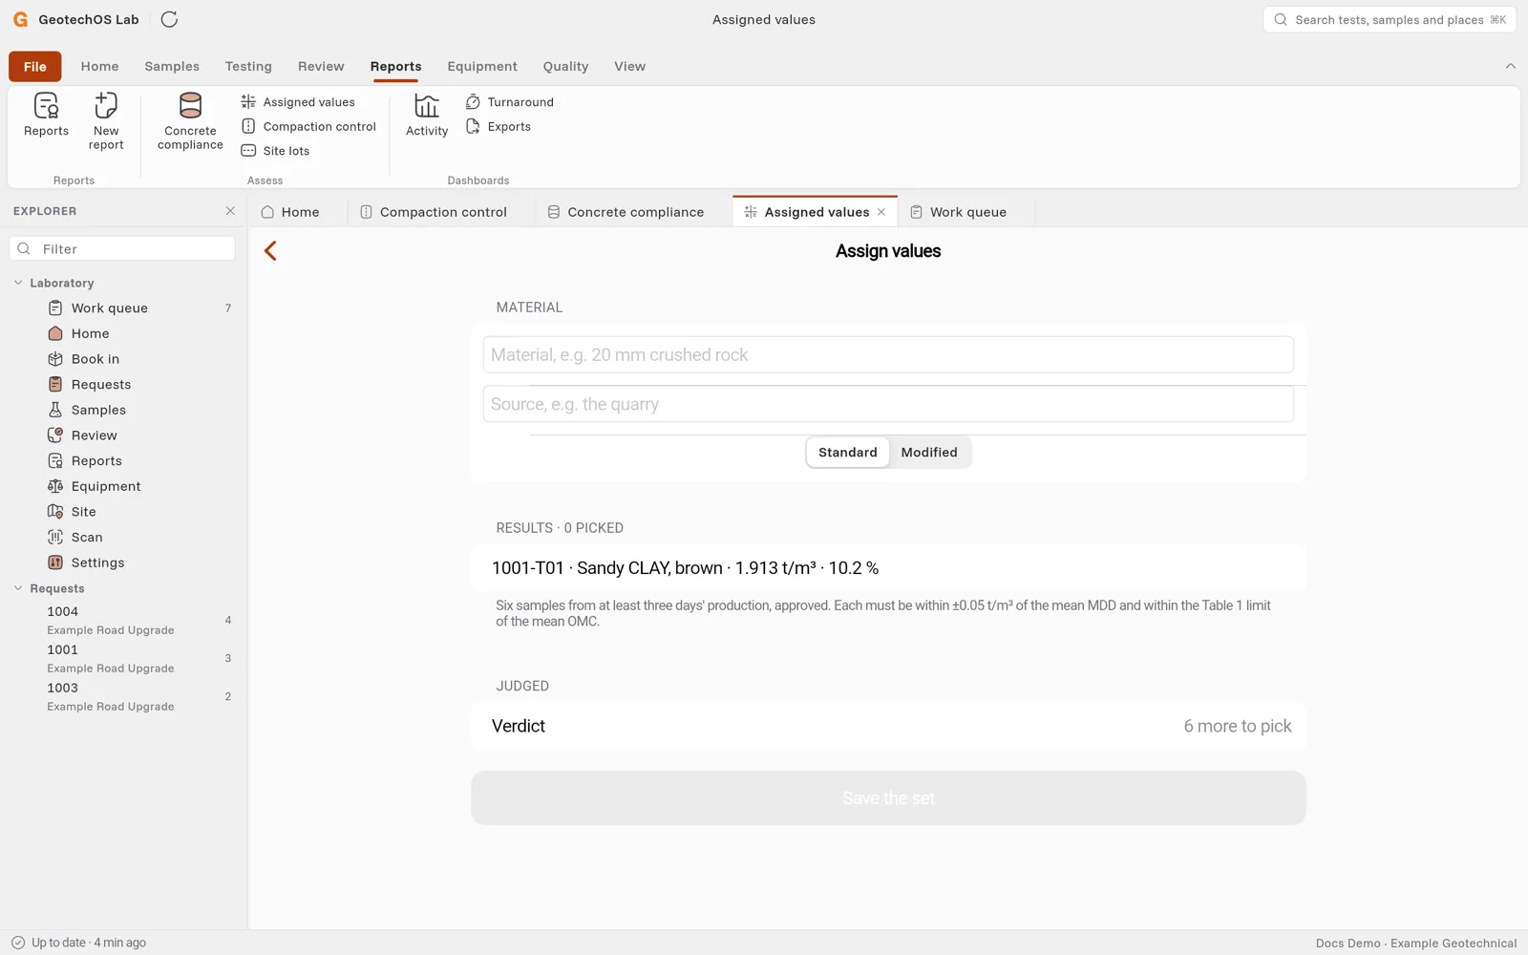Viewport: 1528px width, 955px height.
Task: Open the Equipment ribbon tab
Action: [x=482, y=67]
